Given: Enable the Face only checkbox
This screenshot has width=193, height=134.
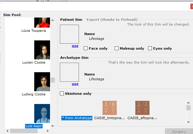Looking at the screenshot, I should tap(86, 48).
